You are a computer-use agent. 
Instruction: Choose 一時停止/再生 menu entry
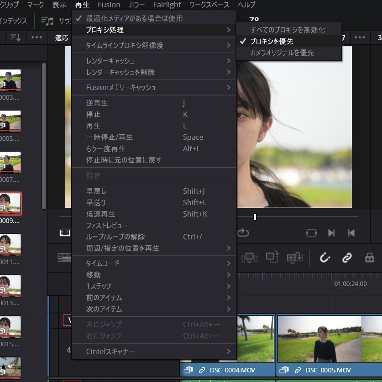(154, 137)
